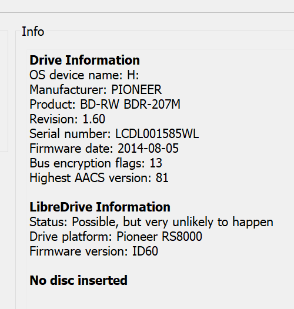Click the Info group label
The image size is (294, 309).
tap(33, 32)
